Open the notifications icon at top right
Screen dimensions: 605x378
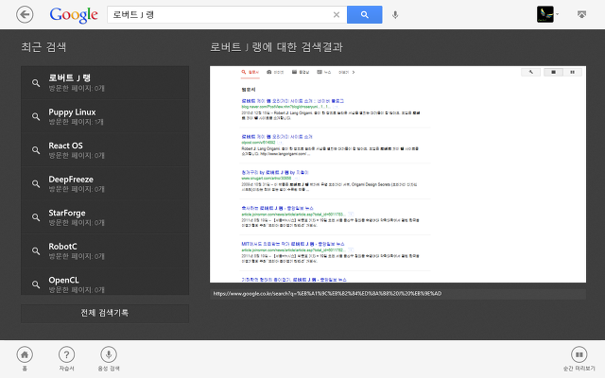pos(582,15)
